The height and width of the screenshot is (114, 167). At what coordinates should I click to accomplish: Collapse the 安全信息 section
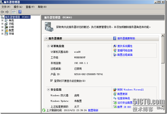click(x=48, y=90)
